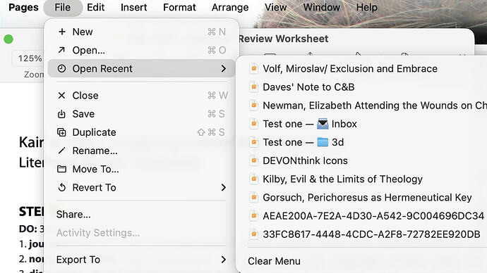Click the X icon beside Close
Screen dimensions: 487x273
coord(61,95)
